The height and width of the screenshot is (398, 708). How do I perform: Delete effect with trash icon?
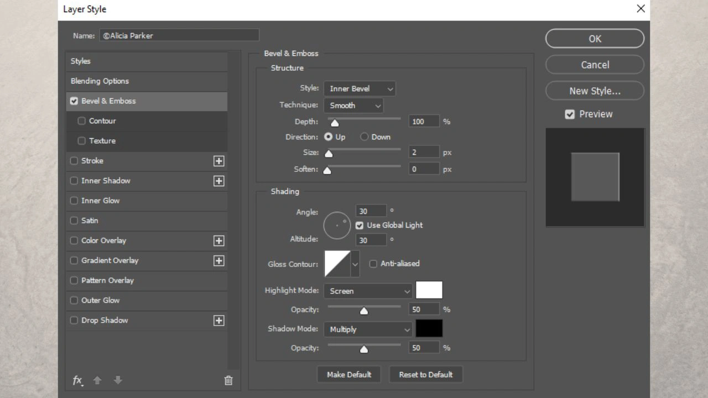point(228,380)
